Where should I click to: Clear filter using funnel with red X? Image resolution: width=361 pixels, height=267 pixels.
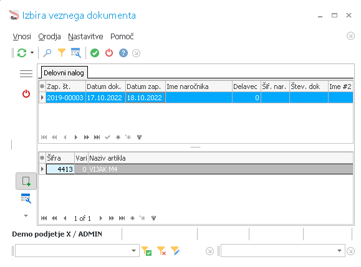tap(161, 251)
